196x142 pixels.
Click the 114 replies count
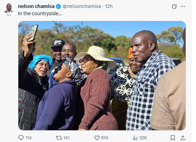28,138
